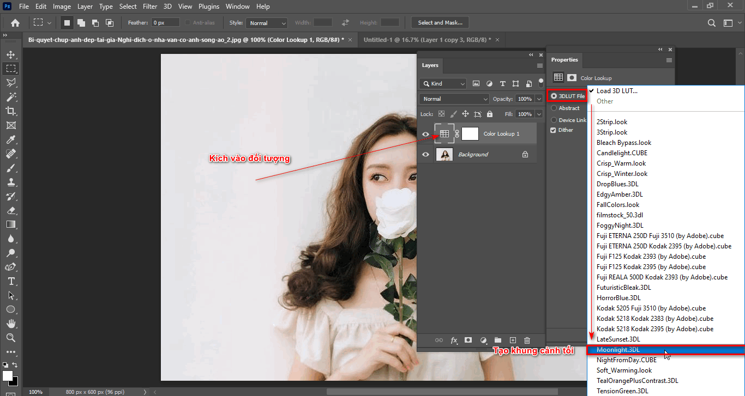Image resolution: width=745 pixels, height=396 pixels.
Task: Select the Gradient tool
Action: click(x=11, y=224)
